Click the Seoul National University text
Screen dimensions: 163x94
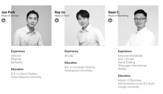26,77
